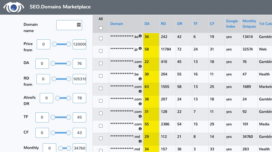Sort by the Google Index column

tap(232, 24)
